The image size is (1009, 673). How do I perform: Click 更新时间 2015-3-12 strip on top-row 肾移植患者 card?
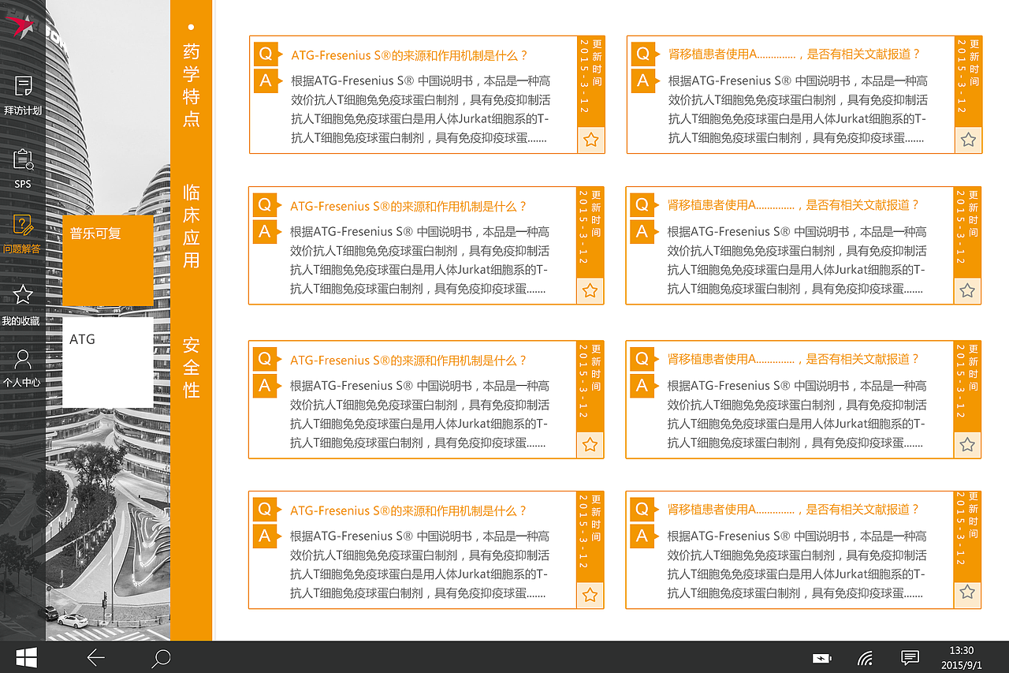pyautogui.click(x=968, y=81)
